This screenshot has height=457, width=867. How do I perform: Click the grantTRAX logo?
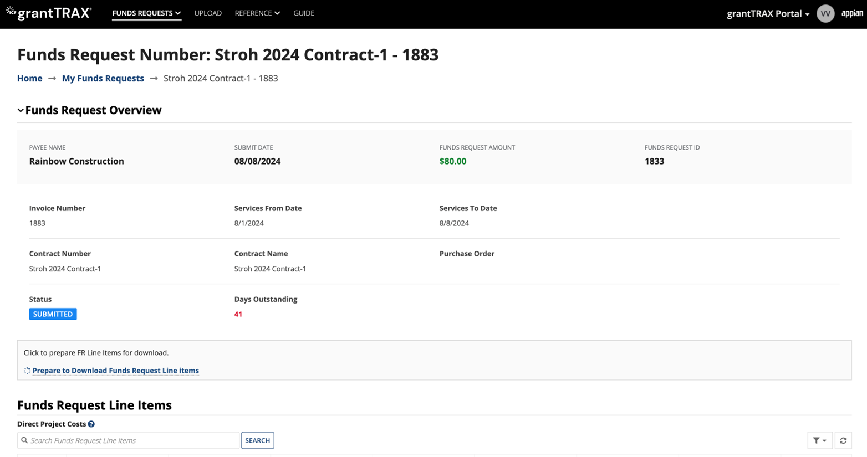point(49,13)
